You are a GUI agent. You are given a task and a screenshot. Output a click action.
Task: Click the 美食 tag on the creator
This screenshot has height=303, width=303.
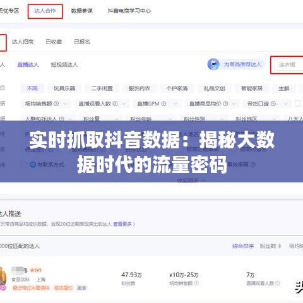point(81,288)
